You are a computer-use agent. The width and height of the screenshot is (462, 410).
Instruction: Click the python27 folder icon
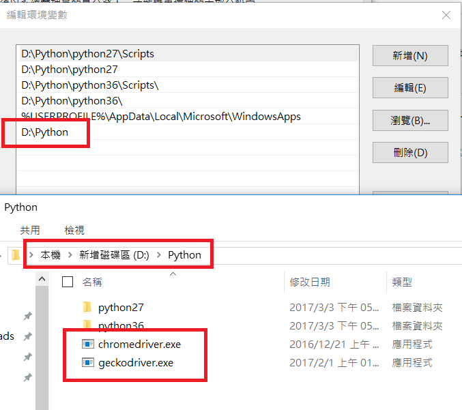[87, 307]
